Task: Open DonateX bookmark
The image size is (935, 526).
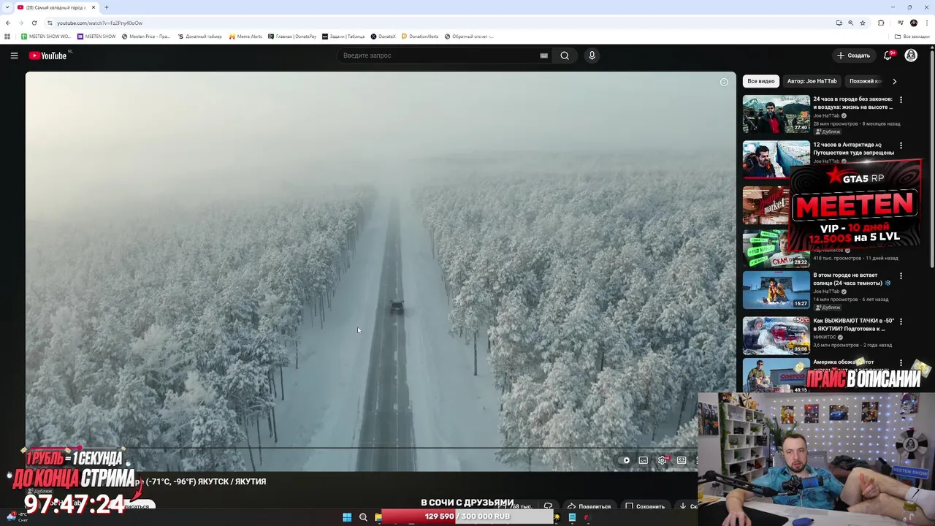Action: coord(383,37)
